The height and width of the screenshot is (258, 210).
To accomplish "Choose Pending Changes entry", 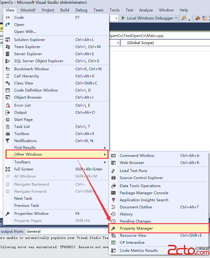I will 159,221.
